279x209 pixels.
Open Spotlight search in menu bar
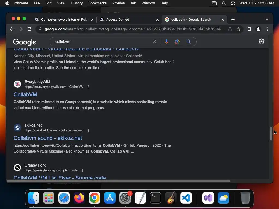point(224,3)
